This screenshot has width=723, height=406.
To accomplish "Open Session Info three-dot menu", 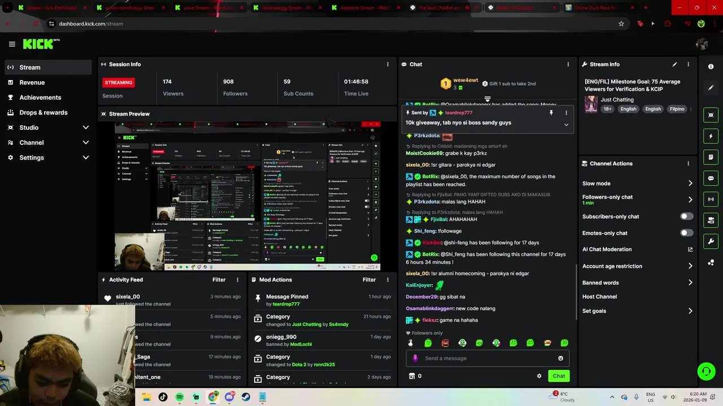I will (x=387, y=64).
